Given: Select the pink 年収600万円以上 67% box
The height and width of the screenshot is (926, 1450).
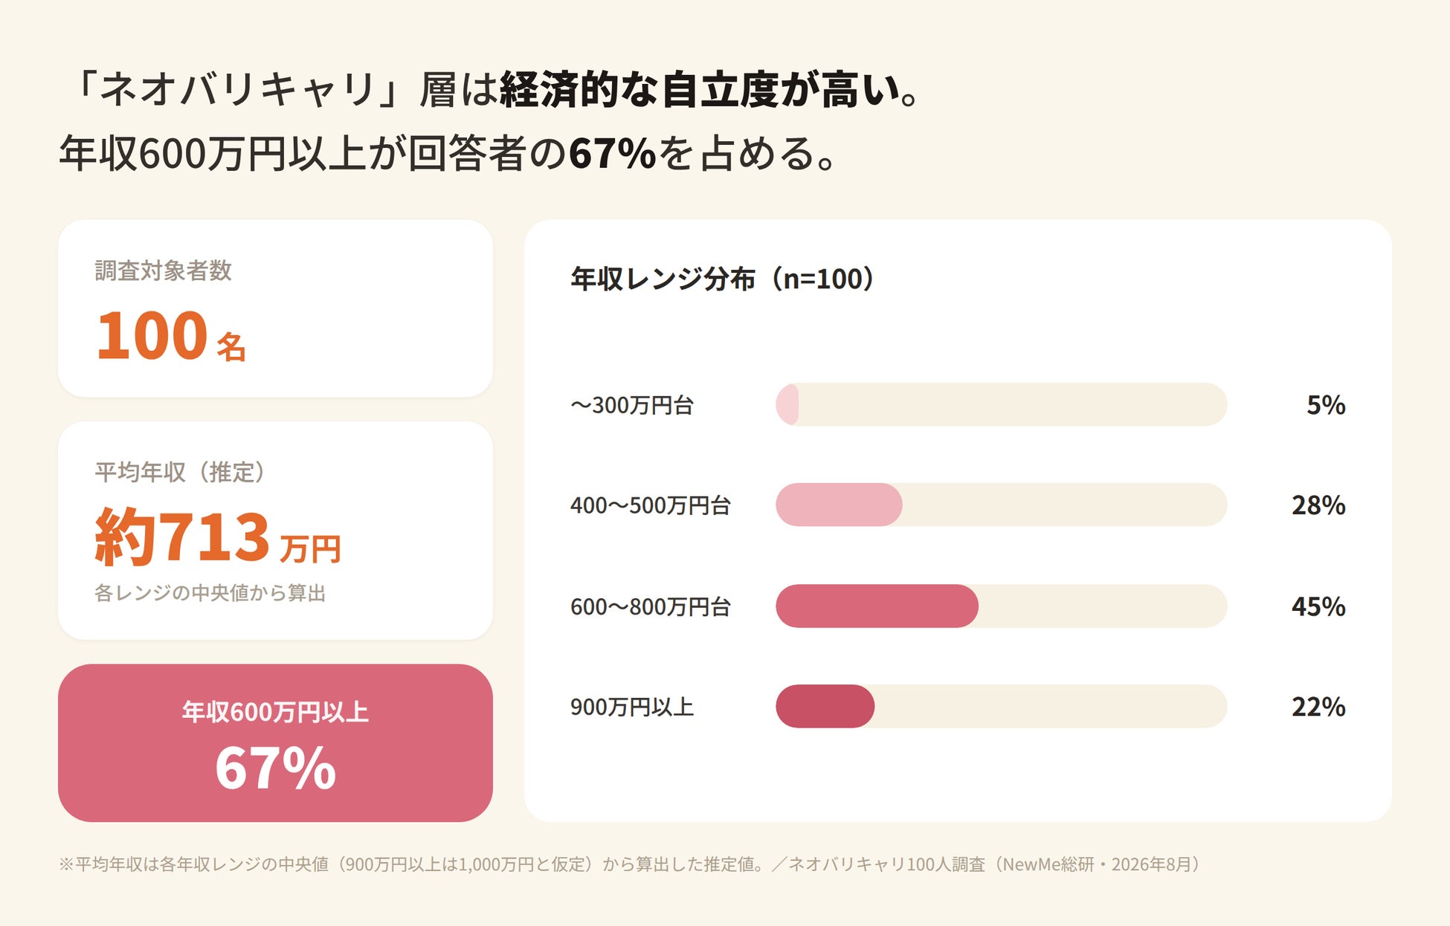Looking at the screenshot, I should pos(275,742).
